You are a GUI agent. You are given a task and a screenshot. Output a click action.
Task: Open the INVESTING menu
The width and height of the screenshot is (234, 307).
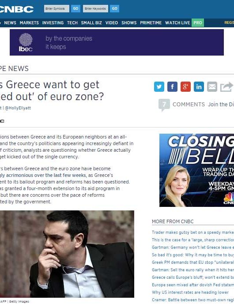pos(53,22)
